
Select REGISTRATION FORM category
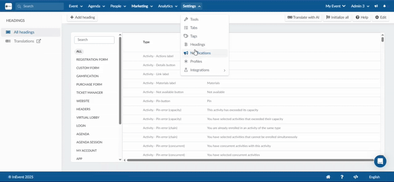click(92, 59)
